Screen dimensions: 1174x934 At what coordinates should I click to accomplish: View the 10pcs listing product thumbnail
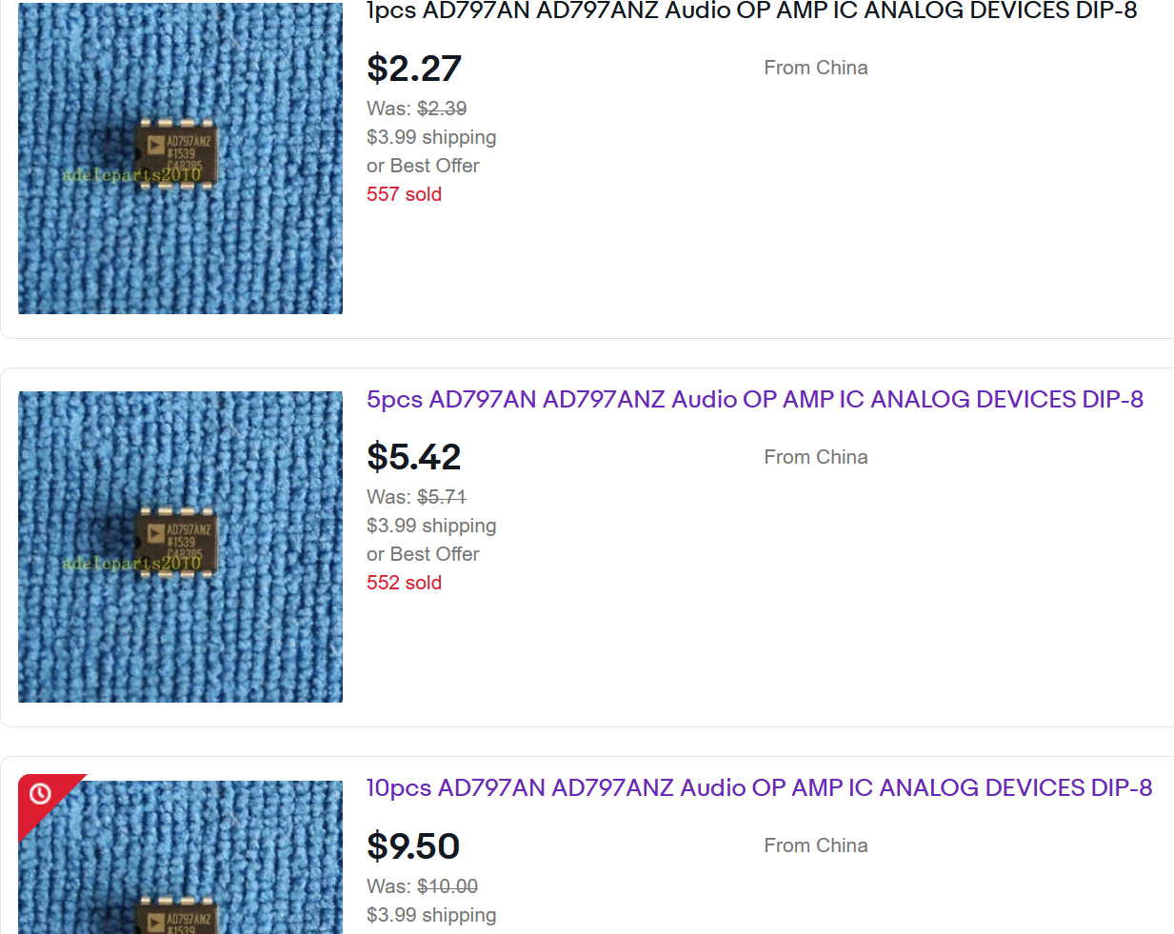(x=181, y=857)
